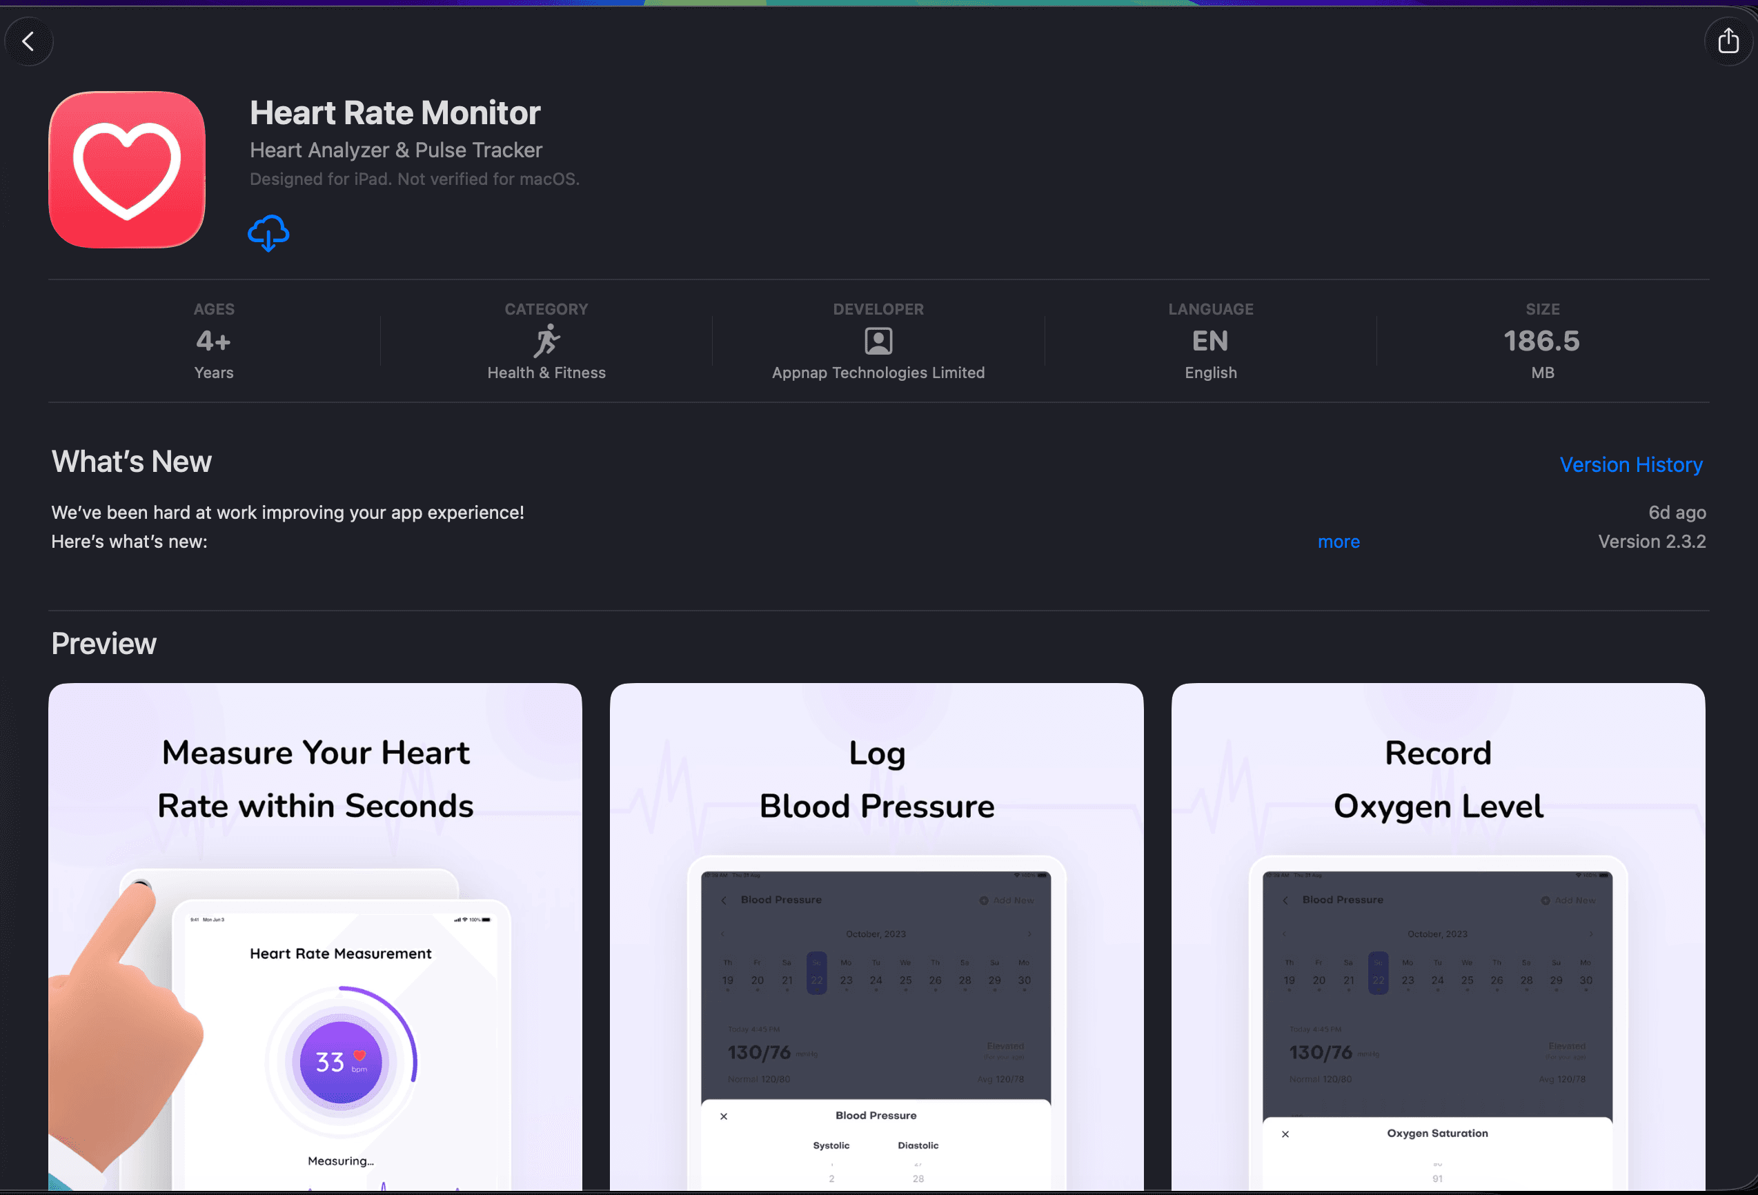Click the Heart Rate Monitor app icon
The width and height of the screenshot is (1758, 1195).
click(x=126, y=170)
